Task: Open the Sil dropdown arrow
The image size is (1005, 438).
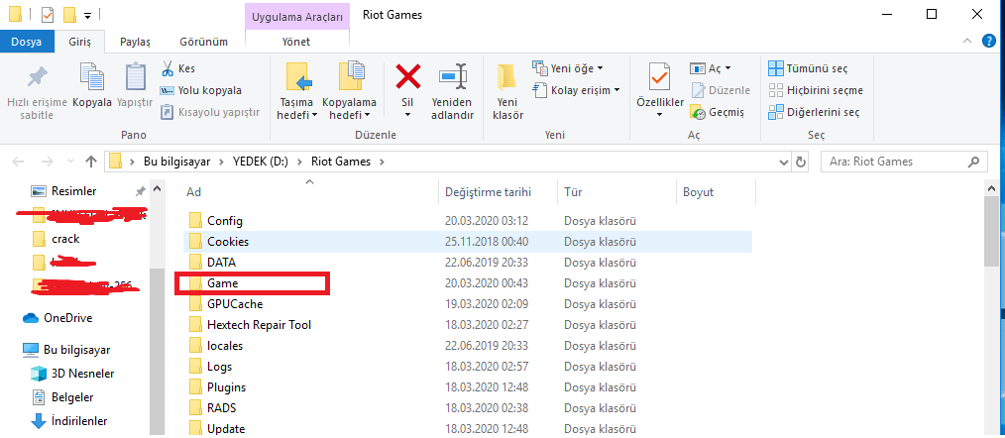Action: [x=407, y=115]
